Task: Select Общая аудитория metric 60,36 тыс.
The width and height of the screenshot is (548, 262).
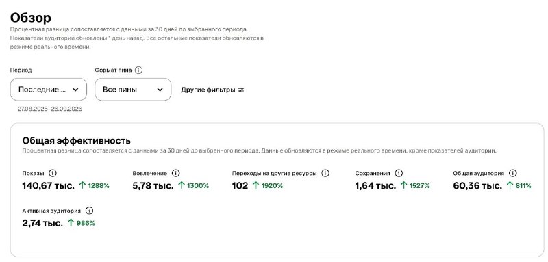Action: pyautogui.click(x=477, y=185)
